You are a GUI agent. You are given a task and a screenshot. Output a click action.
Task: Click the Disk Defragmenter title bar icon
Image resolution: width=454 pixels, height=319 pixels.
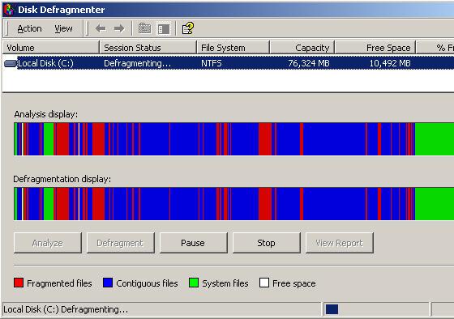point(9,10)
